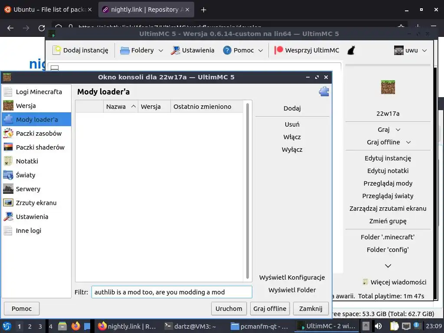Click the Dodaj instancję new-instance icon
This screenshot has width=444, height=333.
coord(57,50)
